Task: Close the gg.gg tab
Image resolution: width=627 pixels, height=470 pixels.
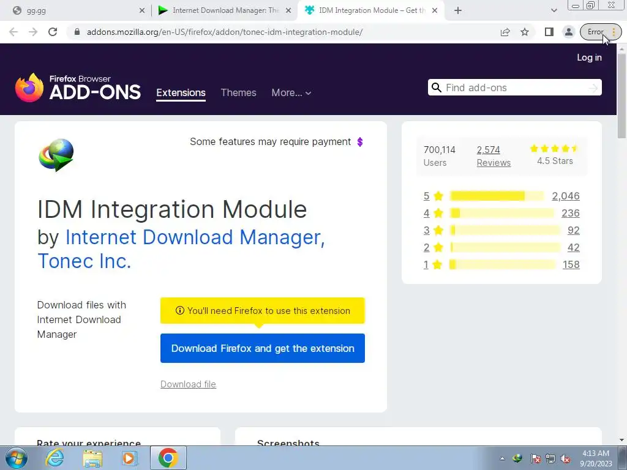Action: (x=142, y=11)
